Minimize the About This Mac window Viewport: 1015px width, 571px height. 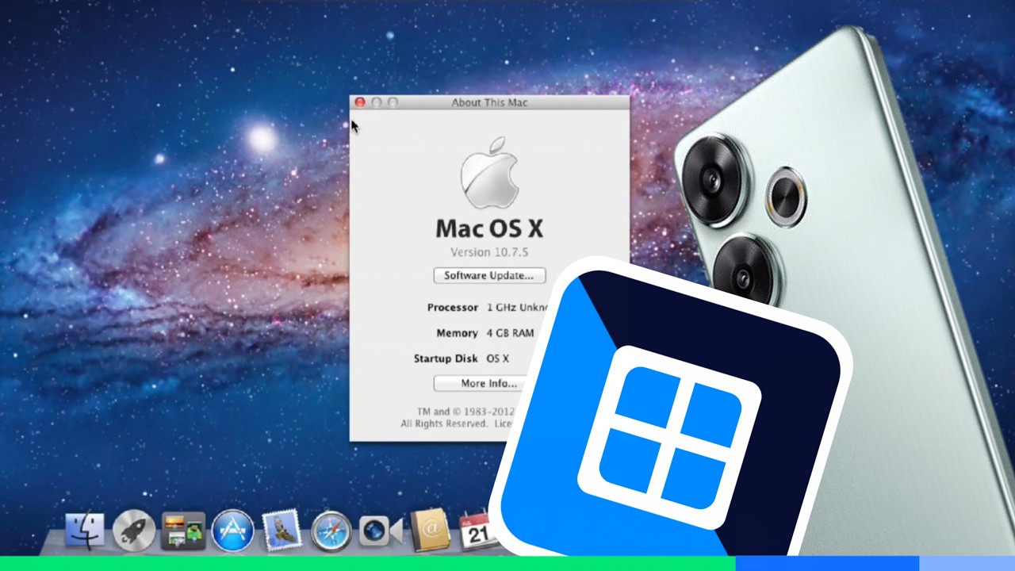click(377, 102)
